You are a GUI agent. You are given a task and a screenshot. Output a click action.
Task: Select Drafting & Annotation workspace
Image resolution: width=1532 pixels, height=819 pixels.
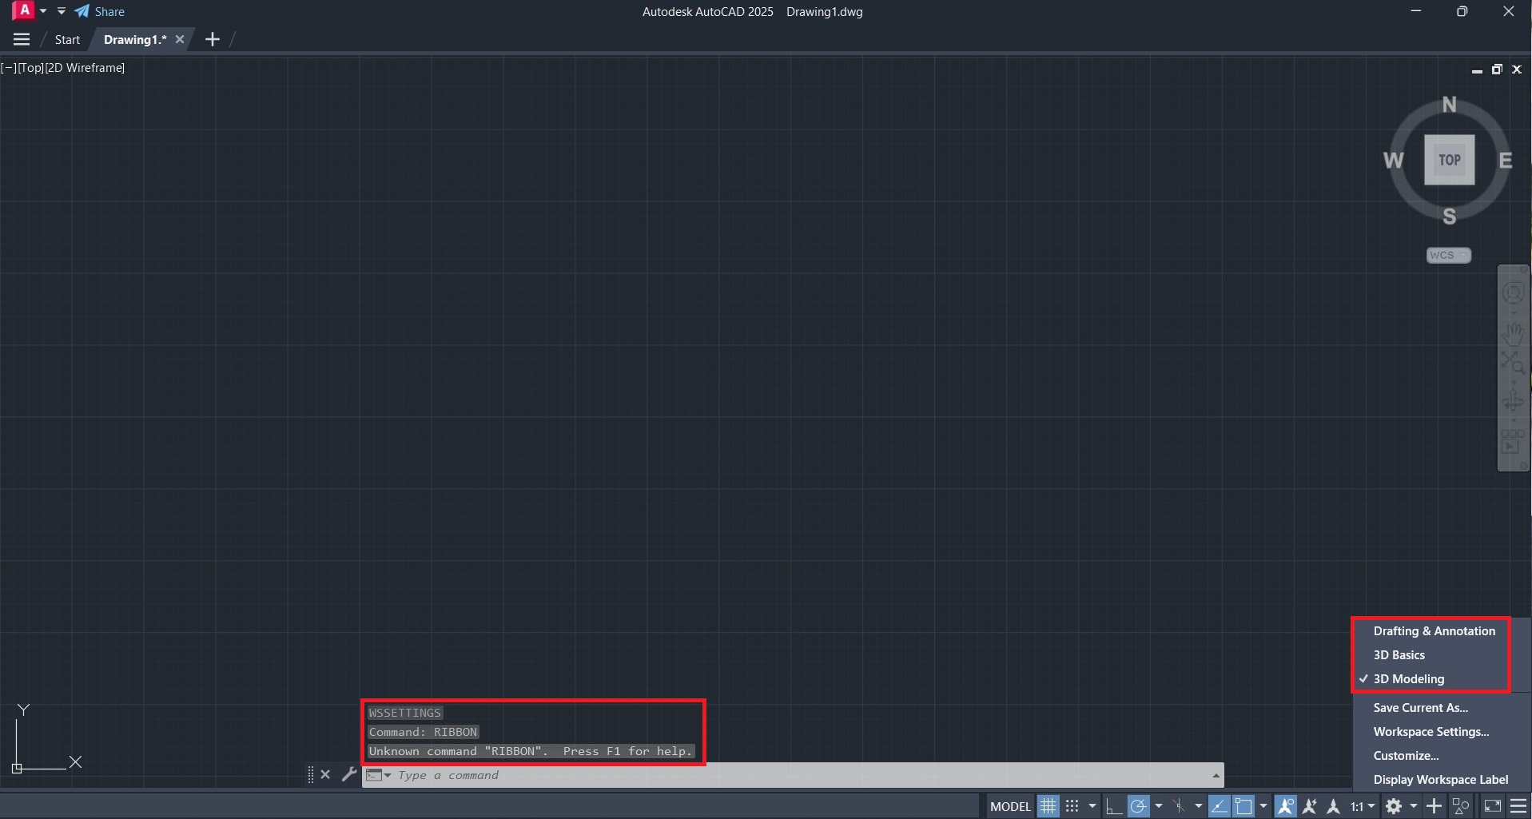click(1434, 630)
